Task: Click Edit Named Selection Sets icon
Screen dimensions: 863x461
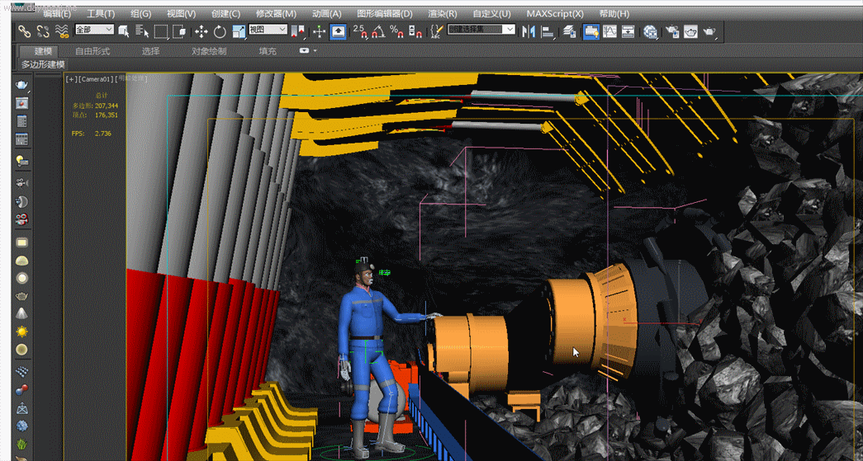Action: point(436,31)
